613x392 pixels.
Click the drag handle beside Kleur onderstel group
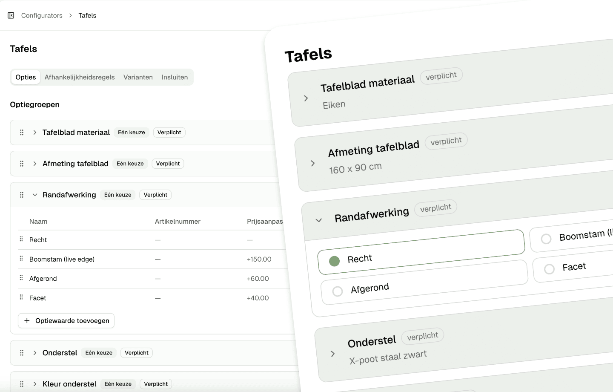[21, 384]
